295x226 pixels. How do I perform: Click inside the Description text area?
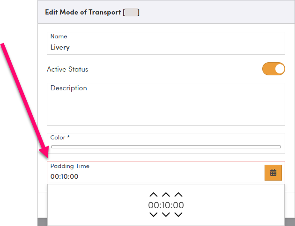[166, 108]
